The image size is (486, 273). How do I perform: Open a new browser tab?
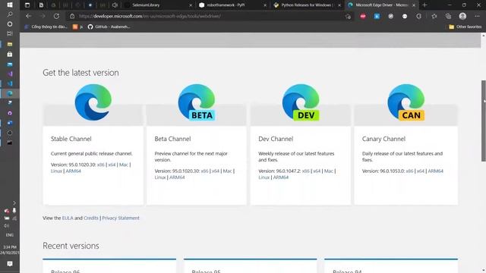click(x=424, y=5)
